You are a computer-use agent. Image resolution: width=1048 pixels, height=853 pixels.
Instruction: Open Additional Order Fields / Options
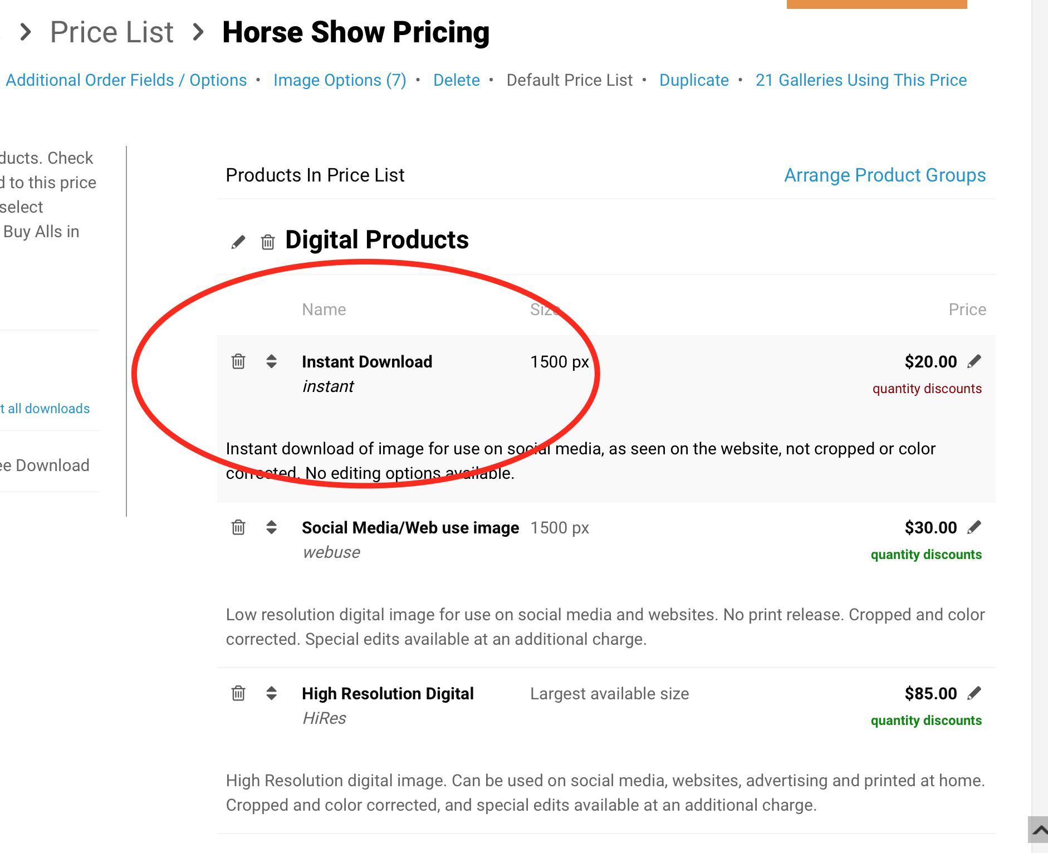(x=126, y=80)
